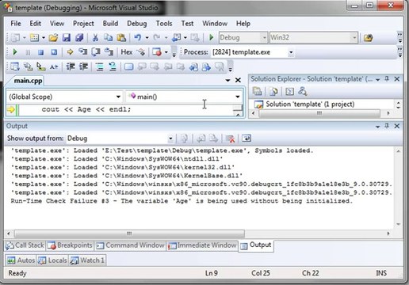Continue debugging with the green play icon
The width and height of the screenshot is (409, 285).
click(x=15, y=52)
